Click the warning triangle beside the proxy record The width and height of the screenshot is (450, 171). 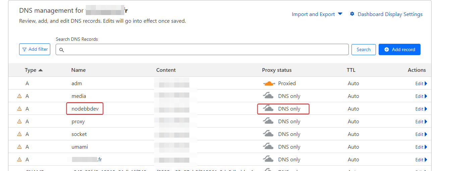19,122
